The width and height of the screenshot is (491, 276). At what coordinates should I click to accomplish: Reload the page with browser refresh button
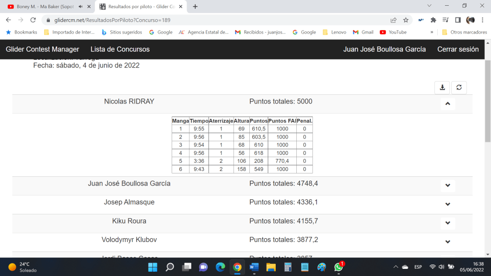[x=33, y=20]
